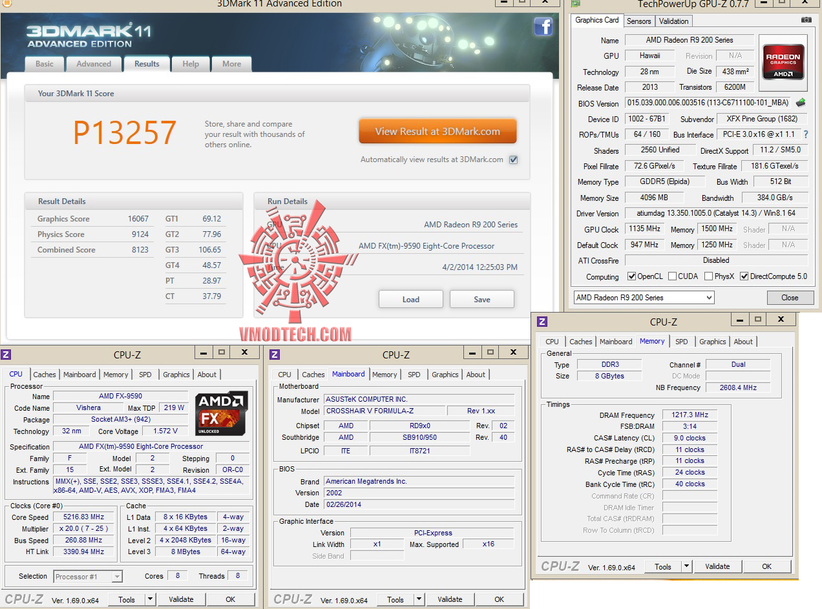This screenshot has height=609, width=822.
Task: Open the SPD tab in the CPU tab window
Action: tap(145, 375)
